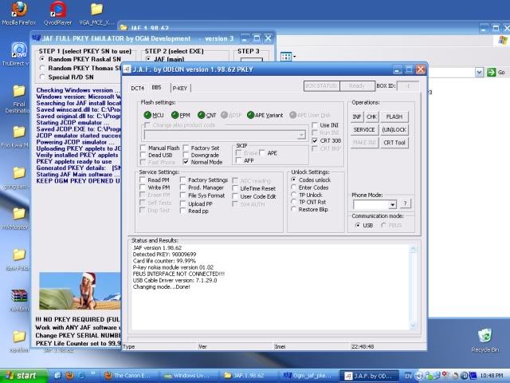
Task: Open Recycle Bin on the desktop
Action: coord(484,341)
